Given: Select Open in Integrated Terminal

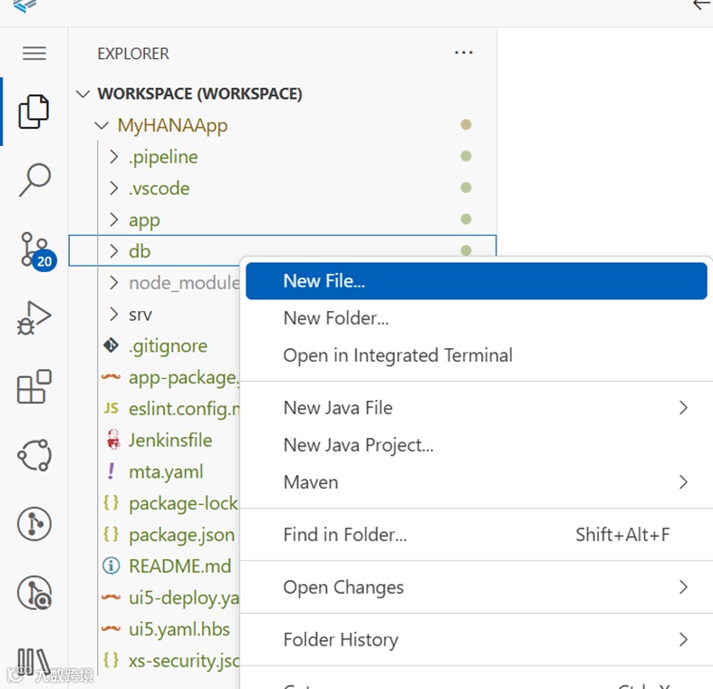Looking at the screenshot, I should click(398, 355).
